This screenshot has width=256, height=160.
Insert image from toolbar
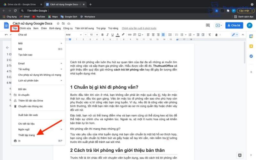(140, 35)
